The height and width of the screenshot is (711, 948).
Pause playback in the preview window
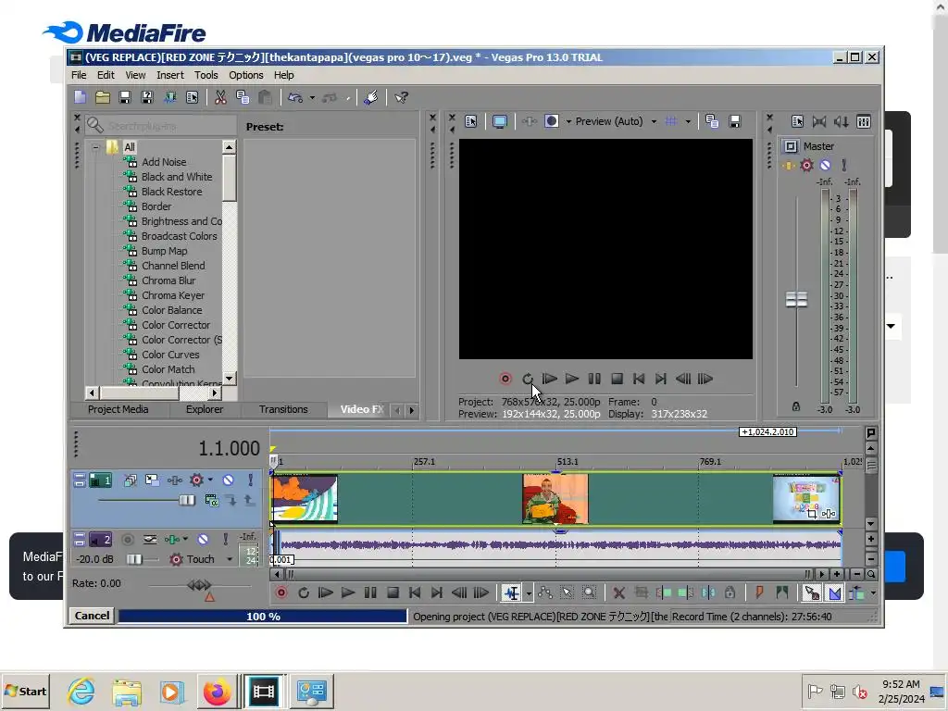pos(594,379)
